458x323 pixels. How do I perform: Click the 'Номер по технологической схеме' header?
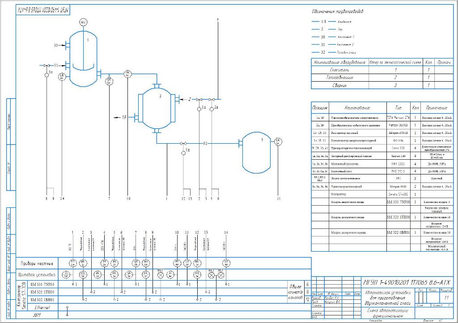(x=395, y=62)
